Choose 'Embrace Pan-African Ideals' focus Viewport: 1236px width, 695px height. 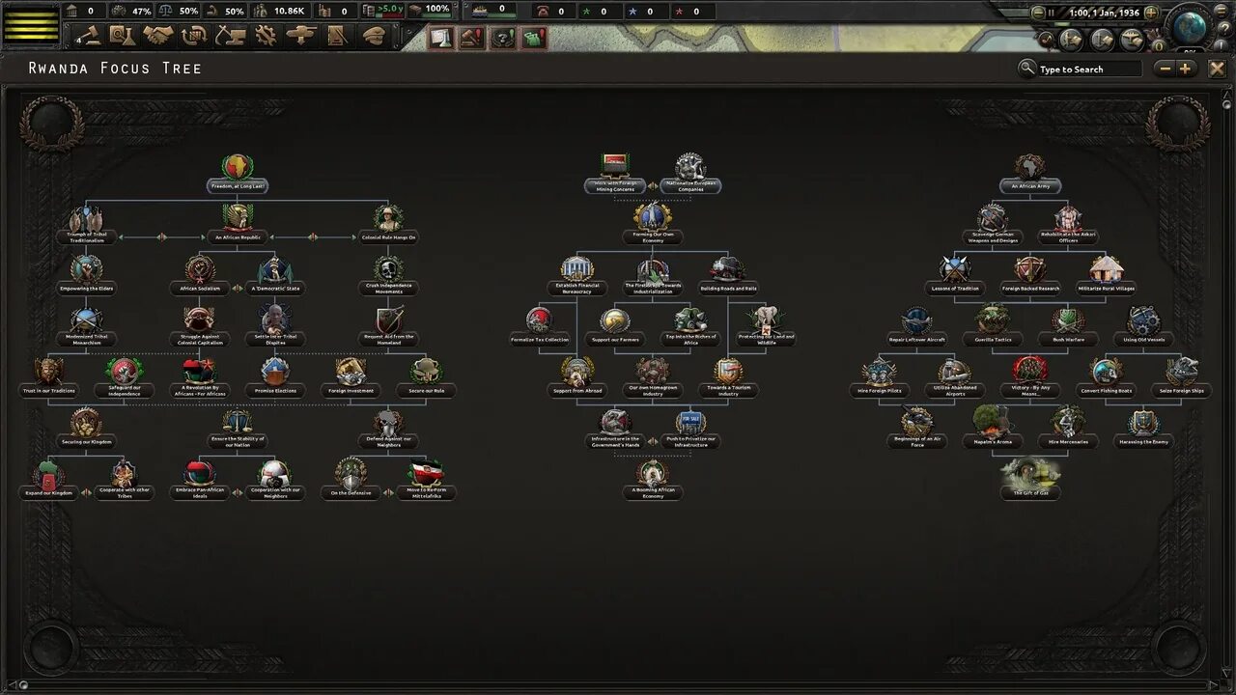click(x=200, y=481)
